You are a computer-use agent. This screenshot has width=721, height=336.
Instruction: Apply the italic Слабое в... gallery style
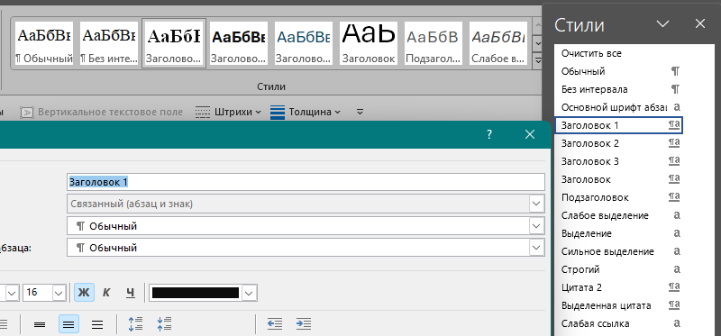498,43
